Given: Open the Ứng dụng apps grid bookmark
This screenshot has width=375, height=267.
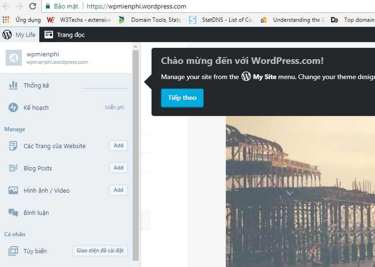Looking at the screenshot, I should (6, 19).
